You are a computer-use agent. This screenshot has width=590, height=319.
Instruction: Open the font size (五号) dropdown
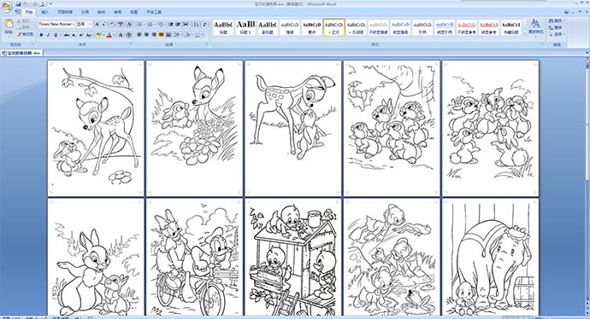point(91,24)
